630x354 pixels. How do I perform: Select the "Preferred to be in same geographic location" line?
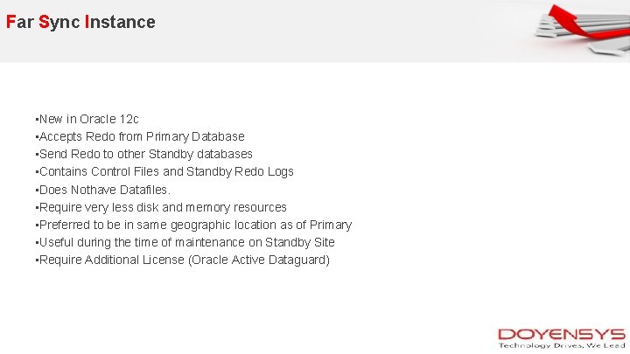click(x=194, y=225)
